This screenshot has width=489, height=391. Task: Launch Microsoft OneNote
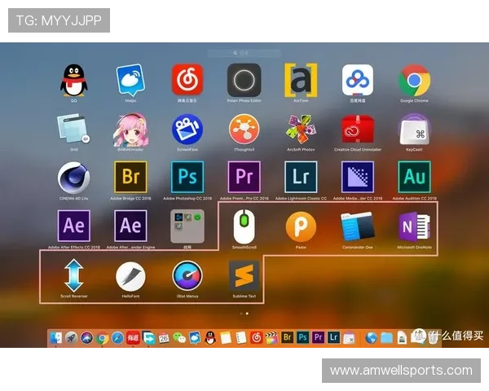tap(414, 226)
